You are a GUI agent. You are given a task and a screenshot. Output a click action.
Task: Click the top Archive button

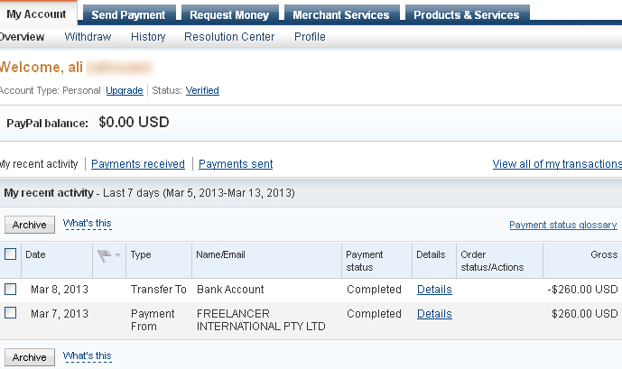30,225
